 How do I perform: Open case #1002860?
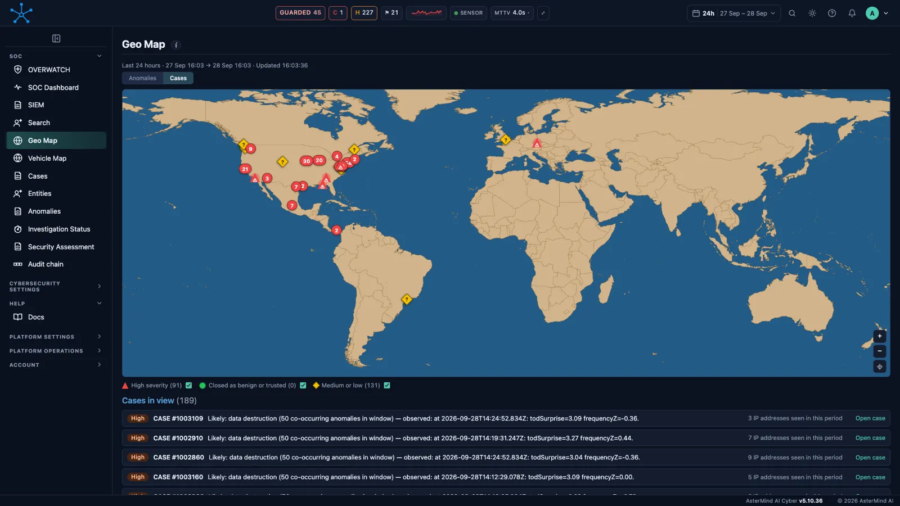[870, 458]
